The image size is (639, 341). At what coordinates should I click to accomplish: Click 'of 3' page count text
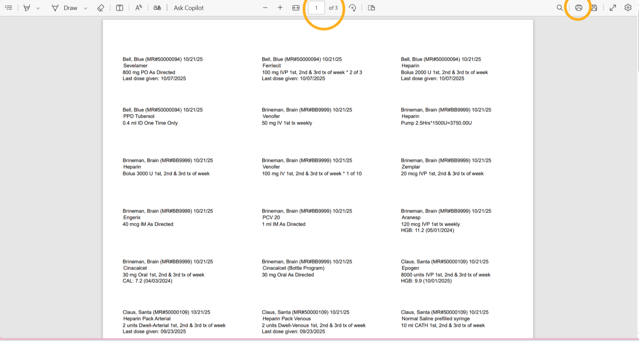click(x=333, y=8)
